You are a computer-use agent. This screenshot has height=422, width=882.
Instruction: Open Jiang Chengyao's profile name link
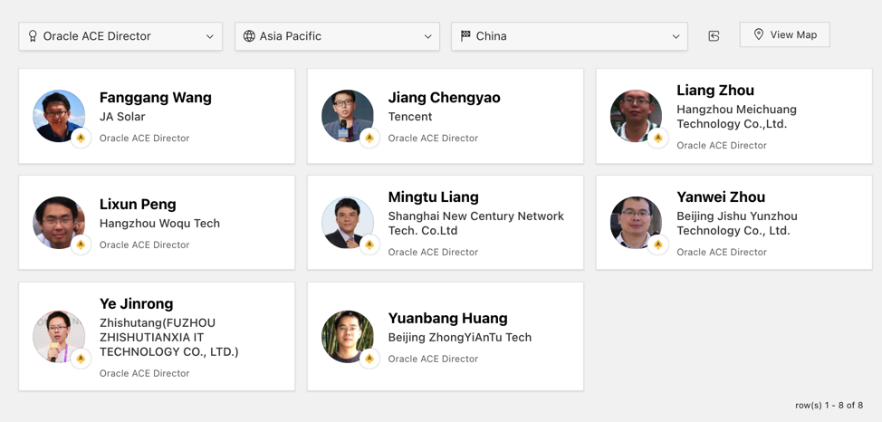[x=444, y=98]
